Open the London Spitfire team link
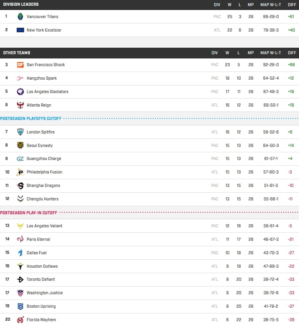Image resolution: width=299 pixels, height=325 pixels. [41, 132]
